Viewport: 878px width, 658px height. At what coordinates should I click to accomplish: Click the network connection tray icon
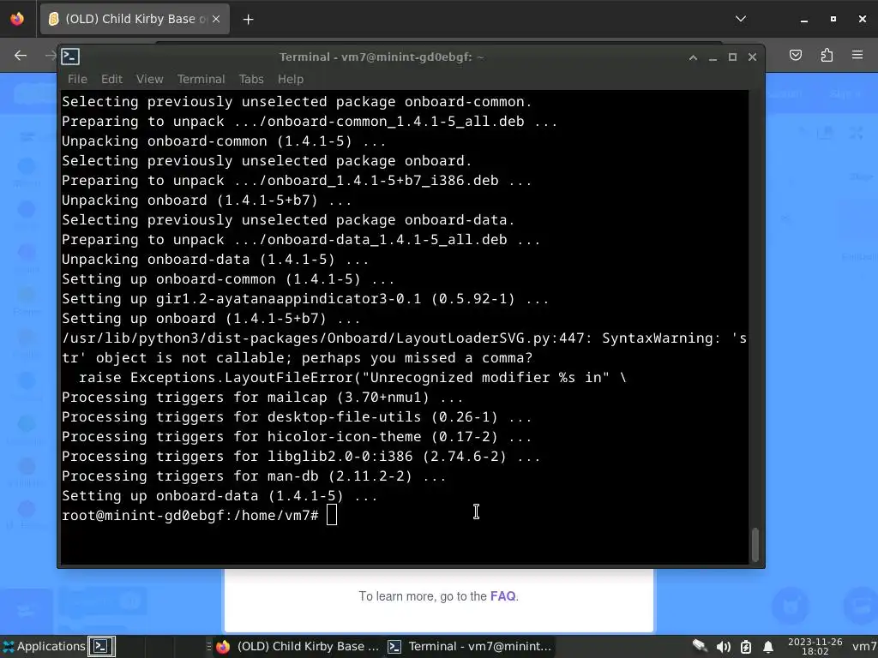700,646
